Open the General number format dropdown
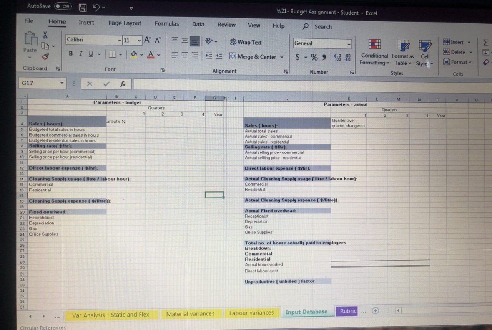The image size is (492, 330). [348, 43]
